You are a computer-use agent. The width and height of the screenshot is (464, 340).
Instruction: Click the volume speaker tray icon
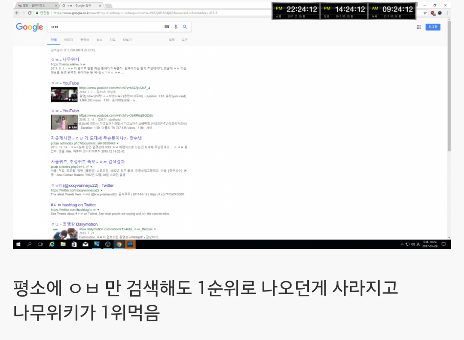(413, 244)
